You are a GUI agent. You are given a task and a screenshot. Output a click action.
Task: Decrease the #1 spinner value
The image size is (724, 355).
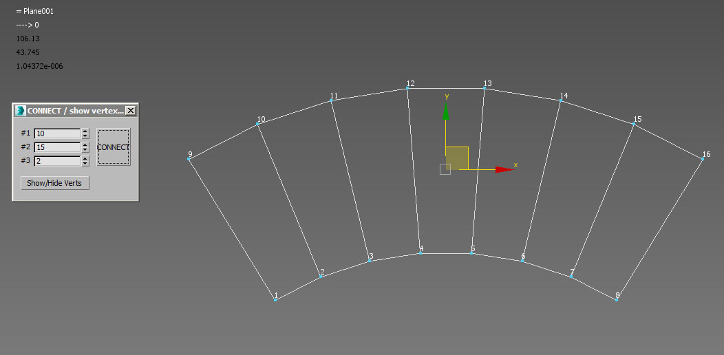(x=85, y=136)
